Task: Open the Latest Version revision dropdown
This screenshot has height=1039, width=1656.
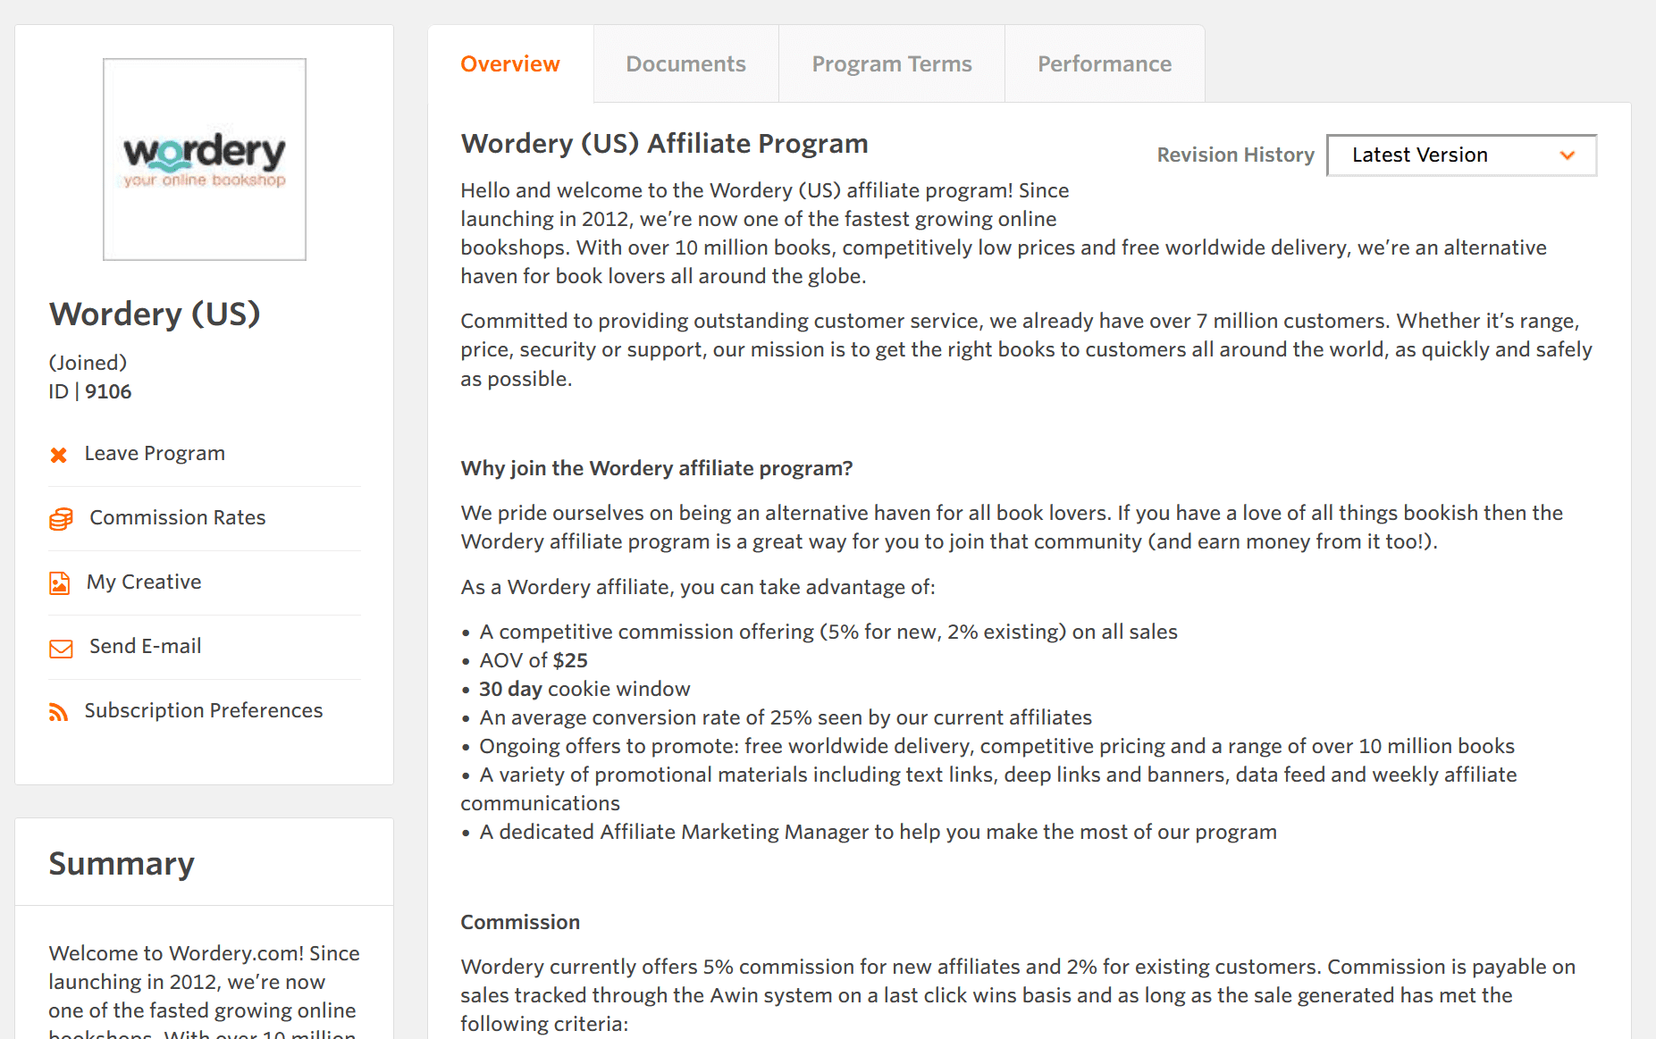Action: pyautogui.click(x=1461, y=155)
